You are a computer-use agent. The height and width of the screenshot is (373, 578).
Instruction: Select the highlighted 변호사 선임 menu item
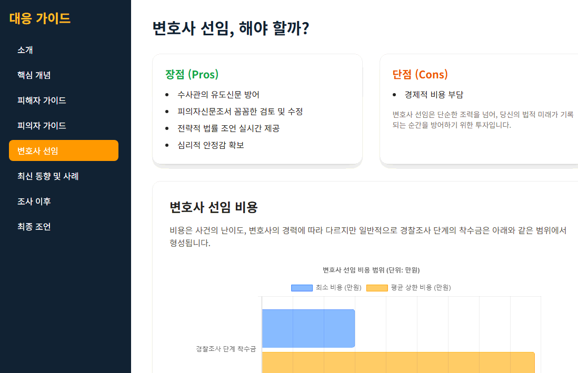36,150
